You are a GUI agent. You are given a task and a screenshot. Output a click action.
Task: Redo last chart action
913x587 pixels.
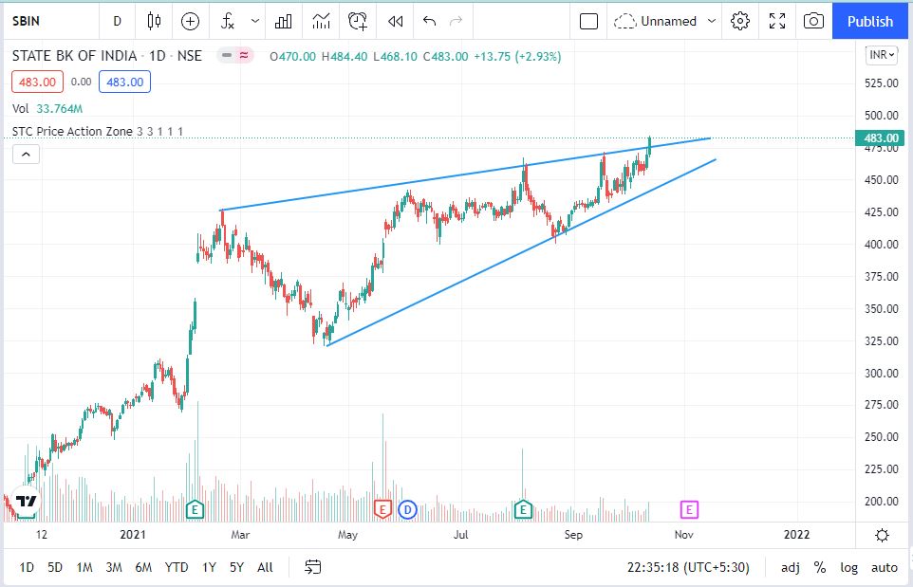click(456, 22)
